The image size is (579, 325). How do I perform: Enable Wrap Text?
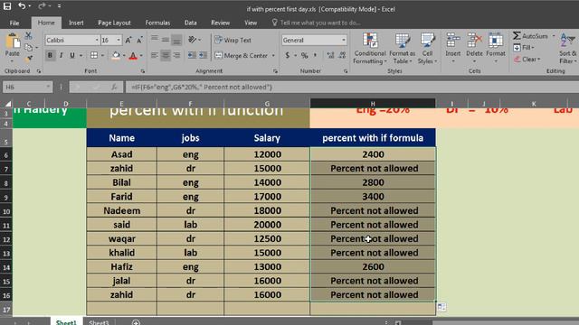[233, 40]
